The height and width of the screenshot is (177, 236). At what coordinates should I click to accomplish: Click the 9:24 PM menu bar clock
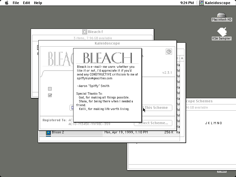point(187,3)
